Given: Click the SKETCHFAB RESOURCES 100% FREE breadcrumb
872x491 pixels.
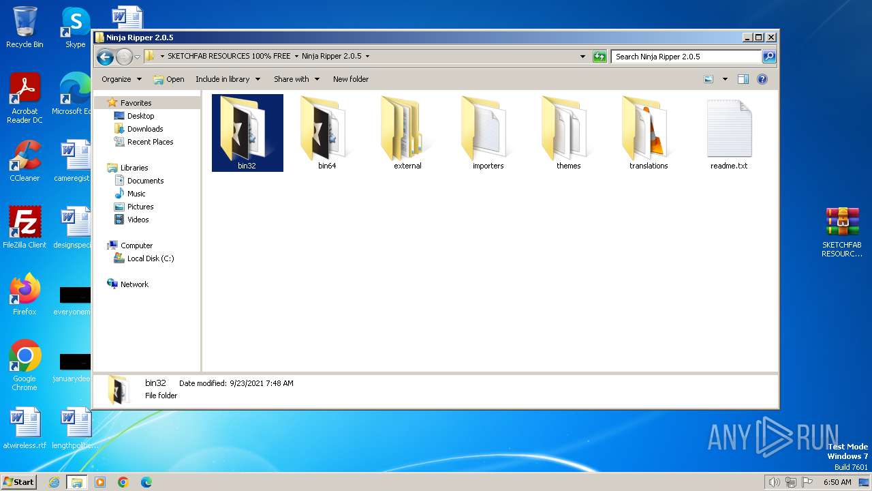Looking at the screenshot, I should [229, 57].
